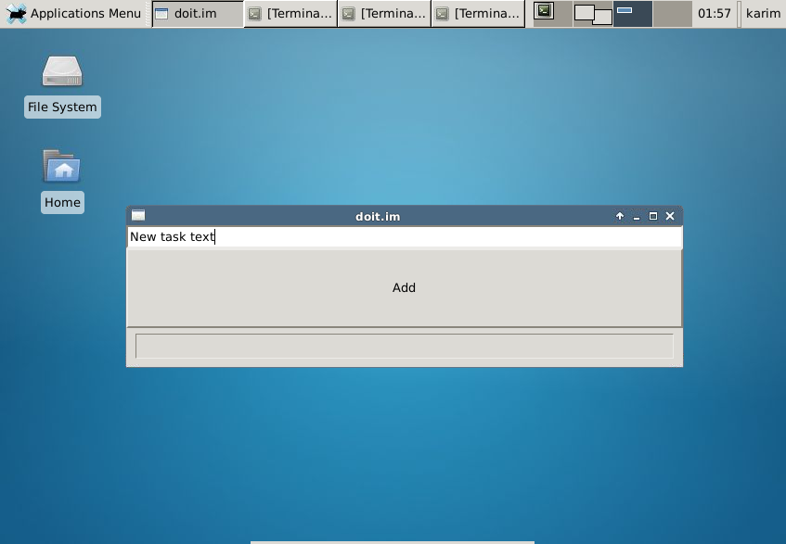Switch to the second workspace with overlapping windows

click(592, 14)
